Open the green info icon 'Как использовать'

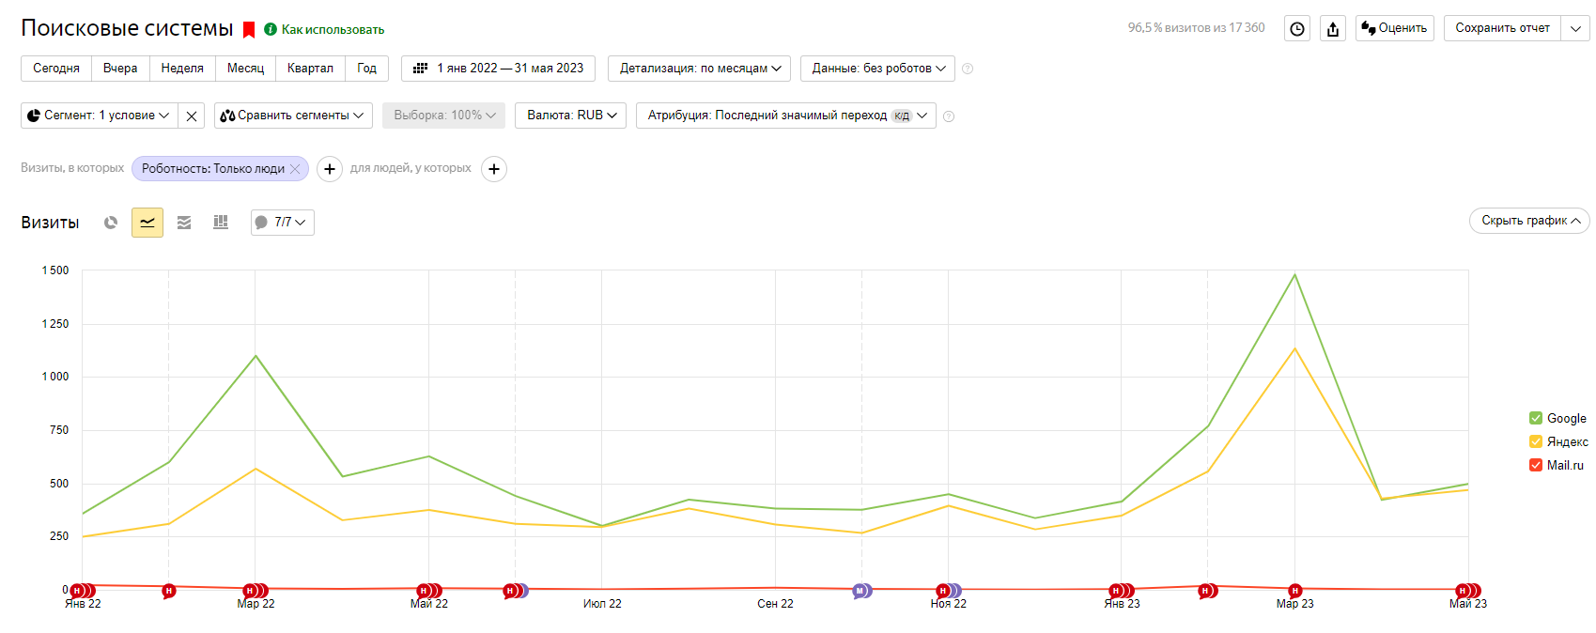pos(271,29)
